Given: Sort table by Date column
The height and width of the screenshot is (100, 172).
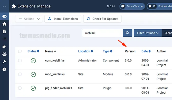Looking at the screenshot, I should tap(146, 51).
